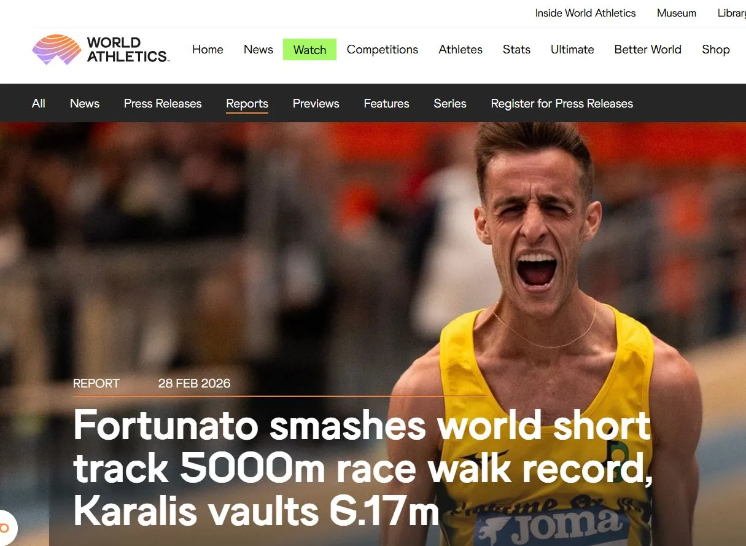Visit Inside World Athletics link
The image size is (746, 546).
pos(585,13)
